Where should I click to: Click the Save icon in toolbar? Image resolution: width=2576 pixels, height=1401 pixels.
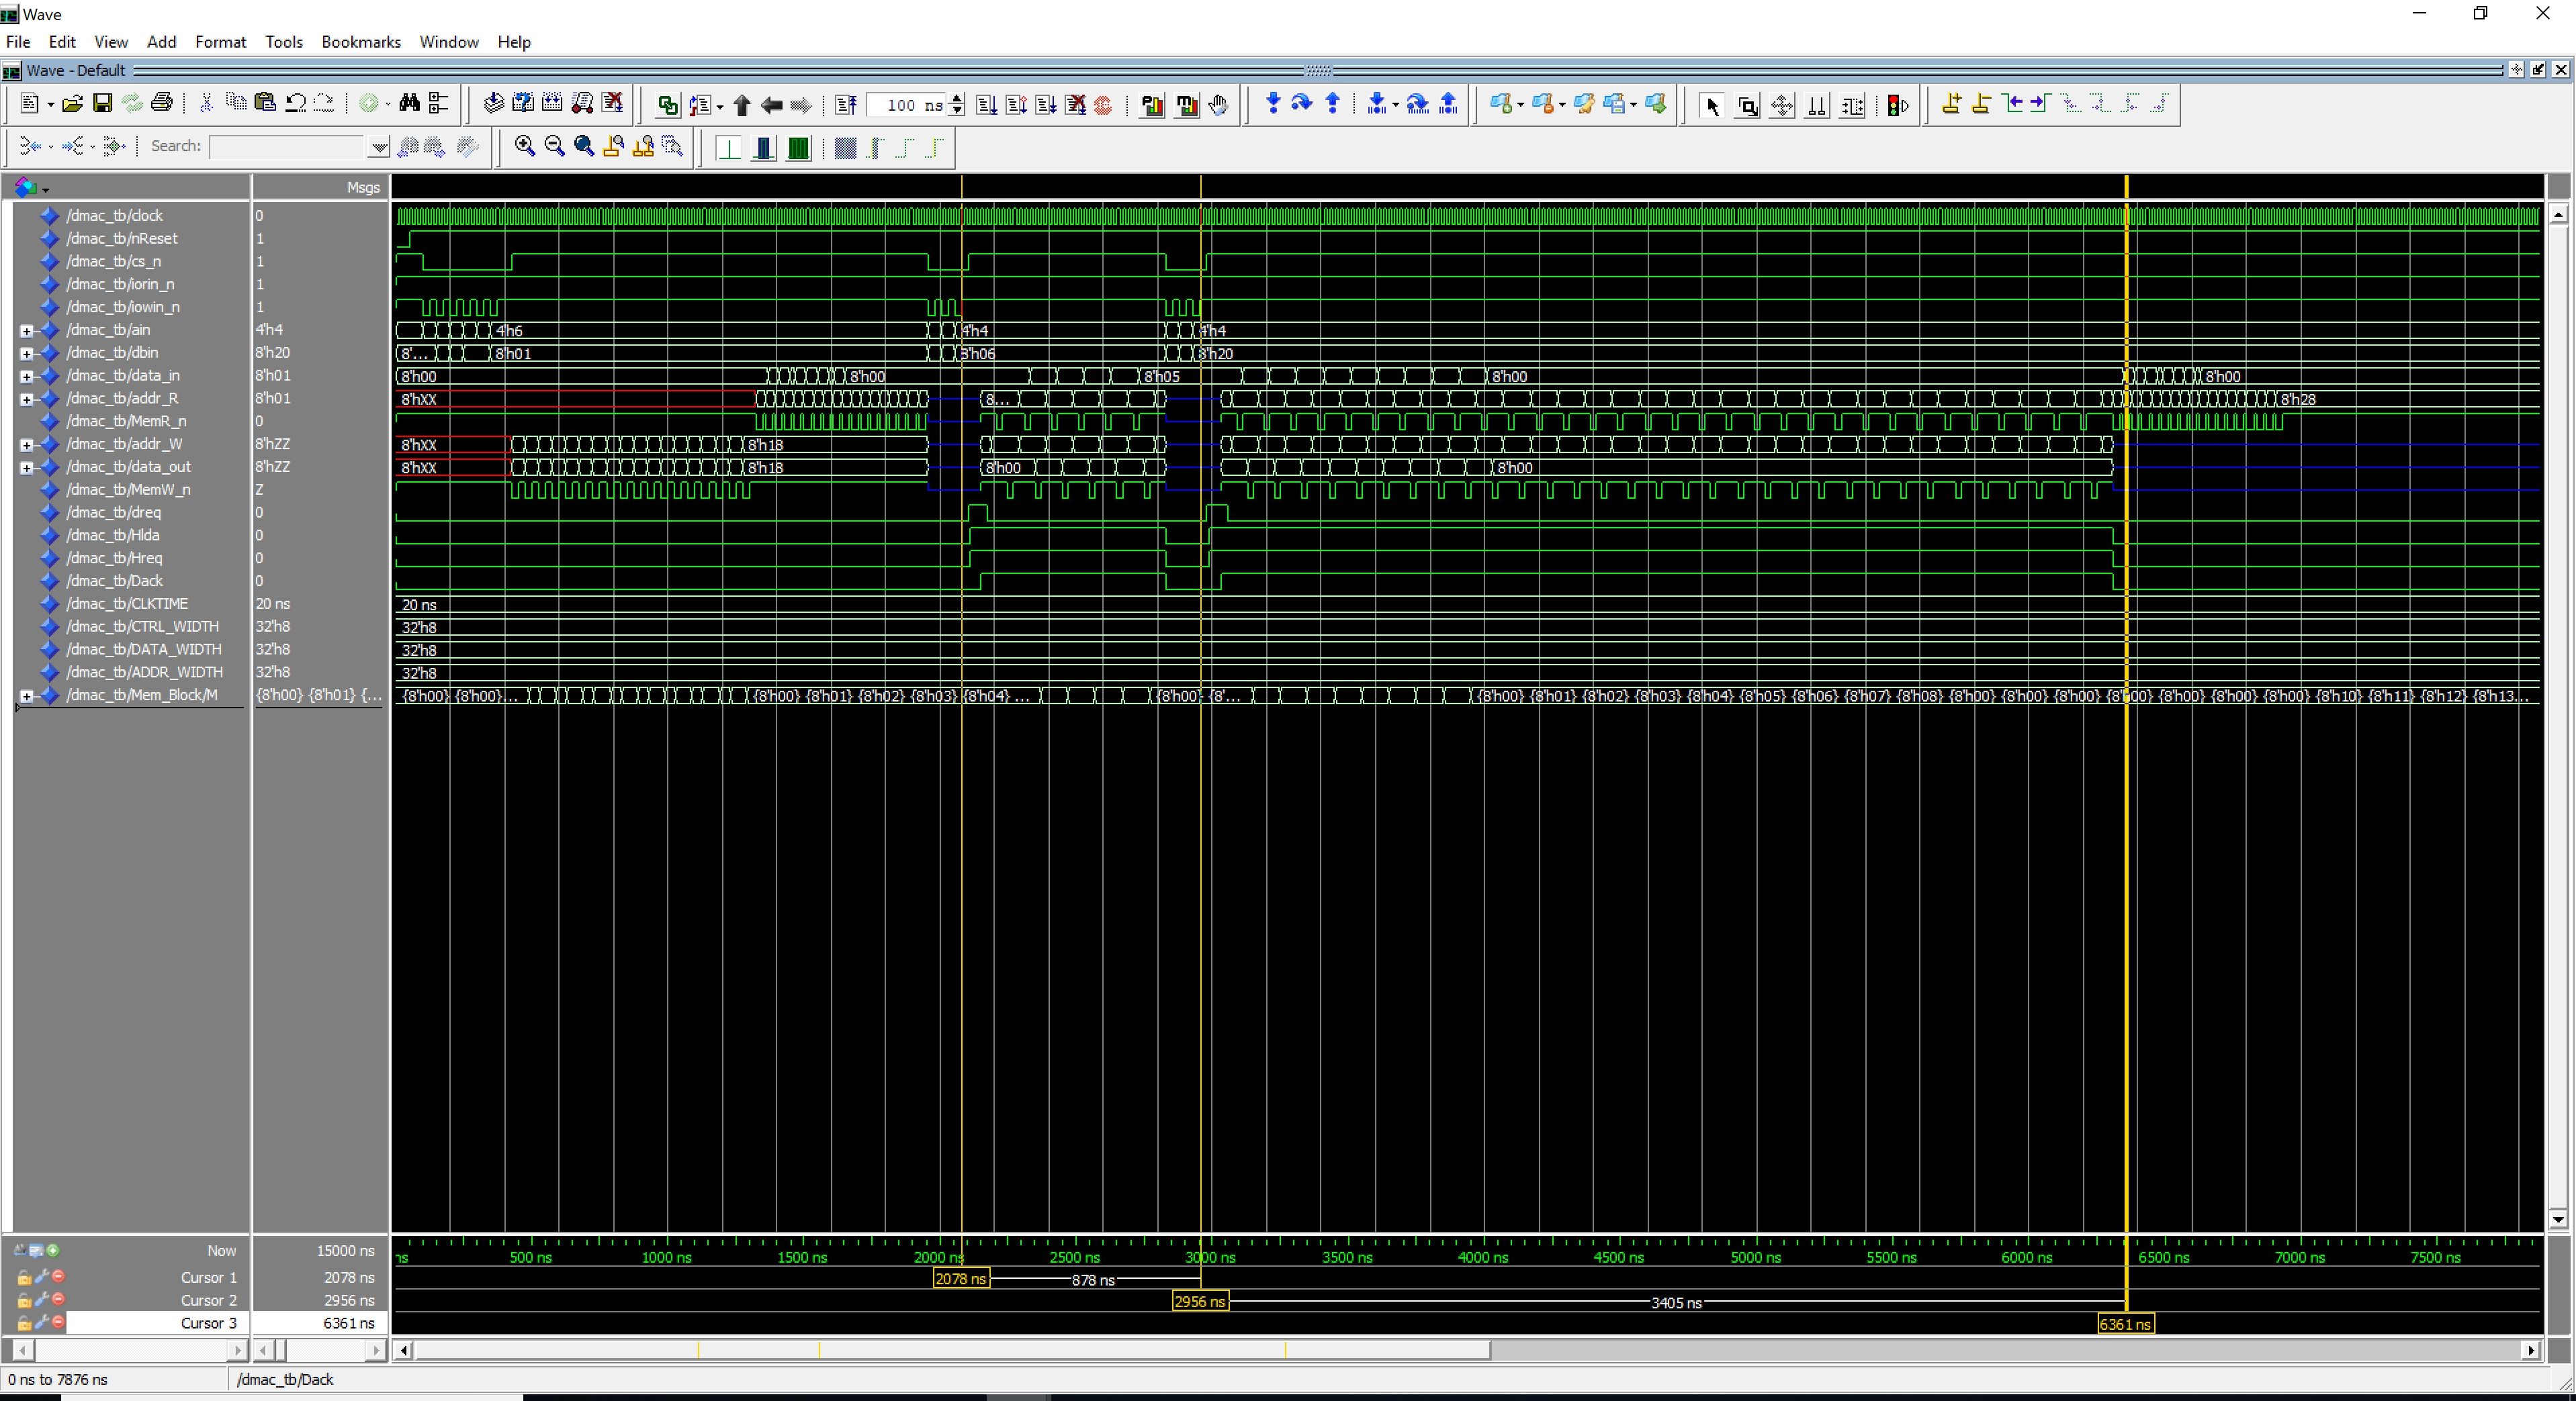point(102,104)
